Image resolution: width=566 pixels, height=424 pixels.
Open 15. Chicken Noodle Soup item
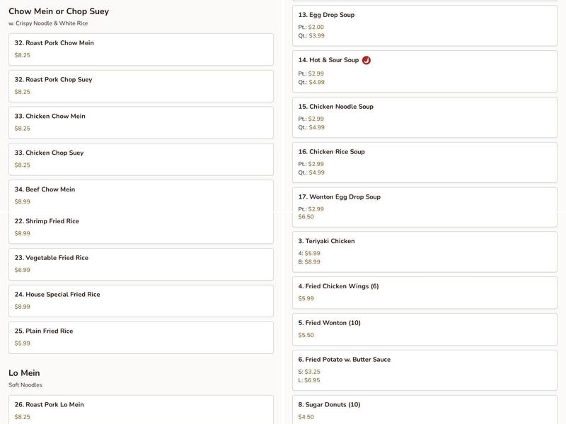(x=424, y=117)
